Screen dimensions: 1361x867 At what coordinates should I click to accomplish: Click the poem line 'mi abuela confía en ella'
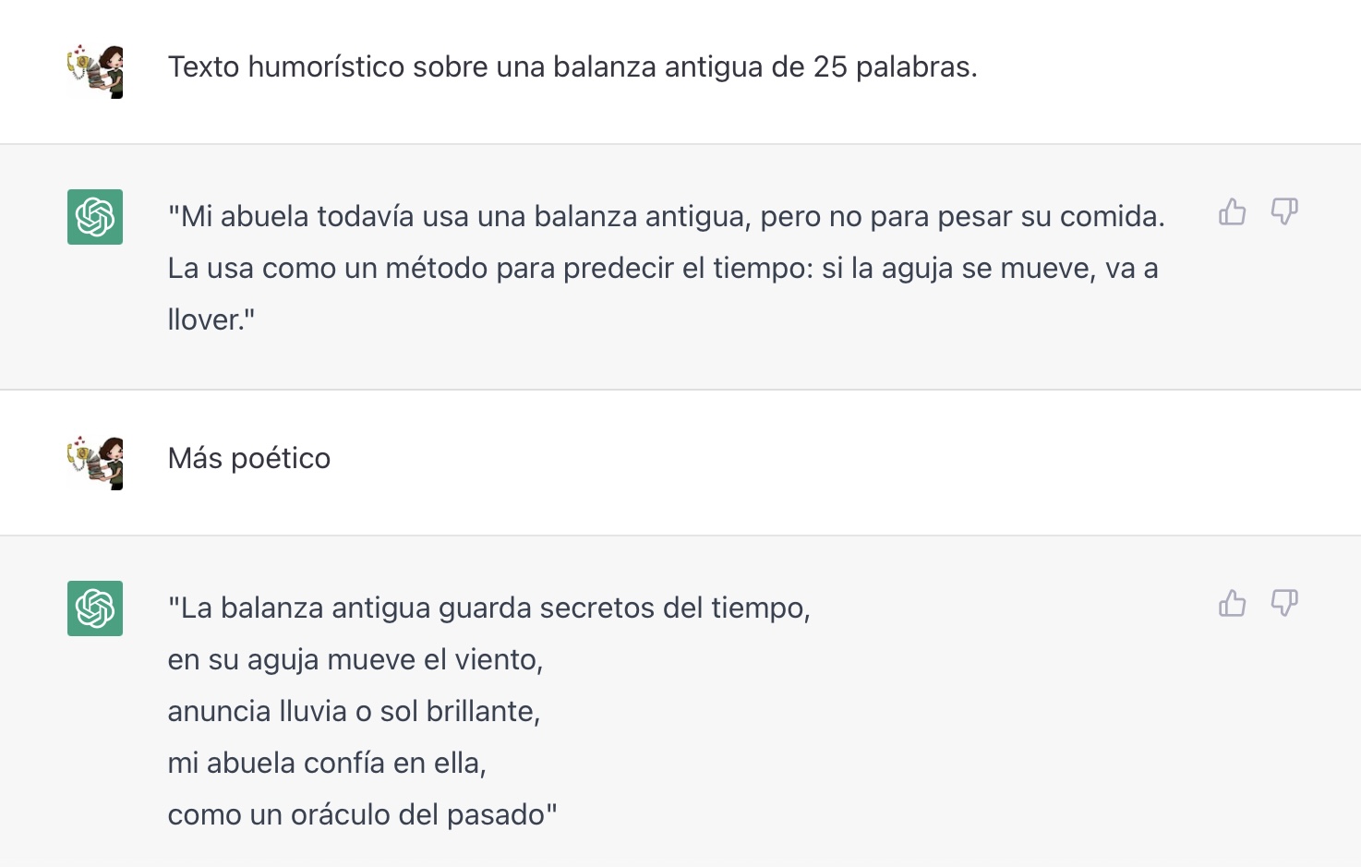pyautogui.click(x=327, y=764)
